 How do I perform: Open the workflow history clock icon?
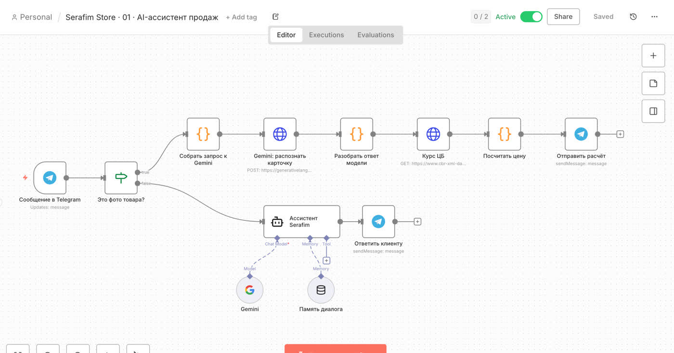coord(633,17)
